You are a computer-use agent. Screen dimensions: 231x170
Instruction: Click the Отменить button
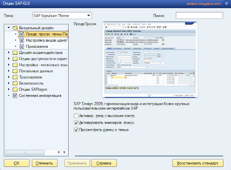click(x=44, y=163)
